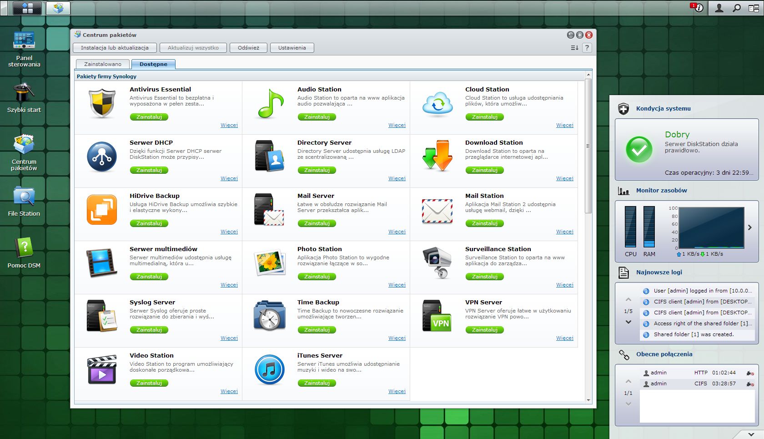Collapse the widgets panel bottom chevron
This screenshot has height=439, width=764.
pyautogui.click(x=751, y=434)
